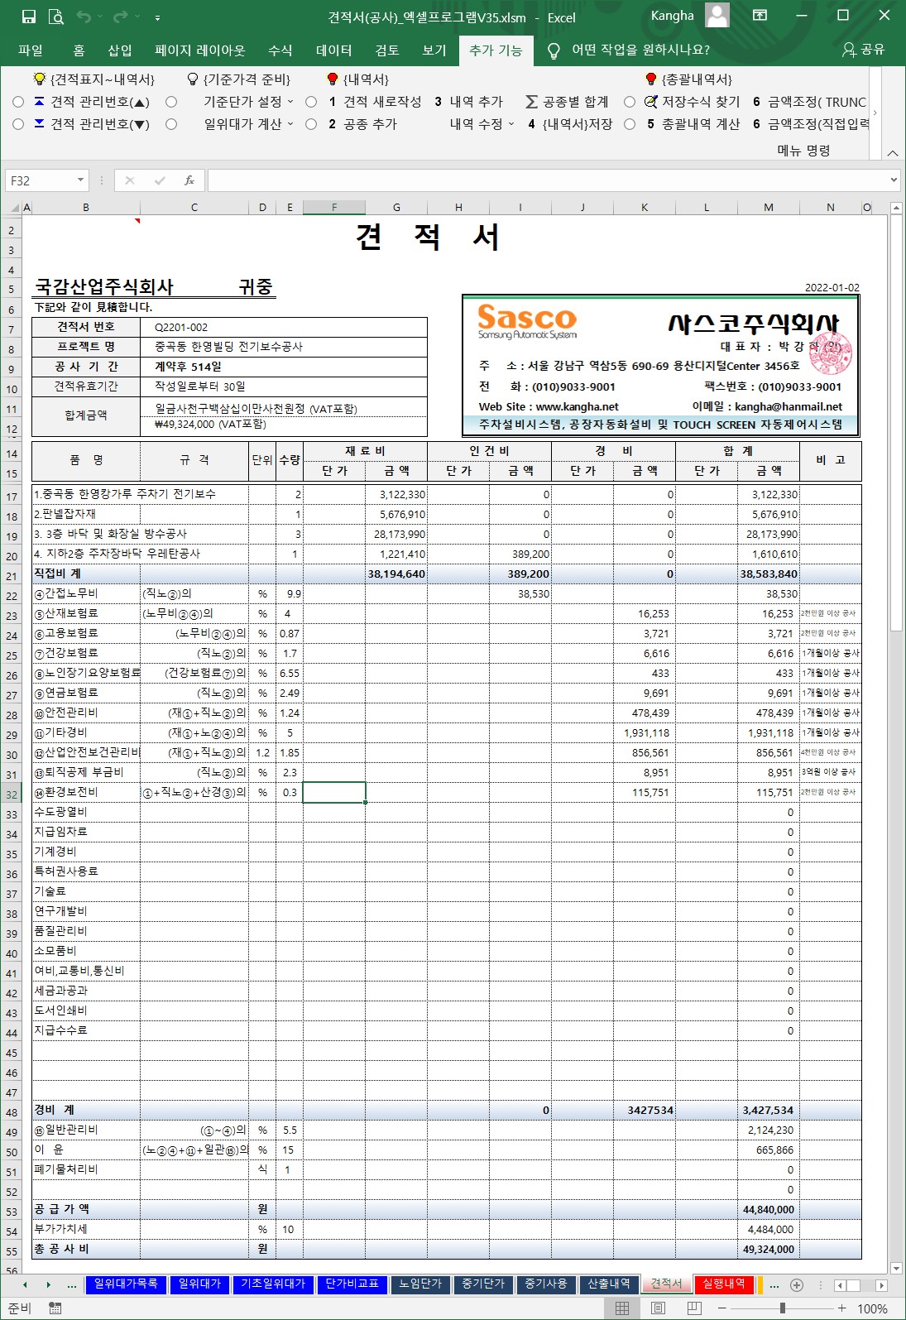Expand the formula bar chevron

point(894,180)
